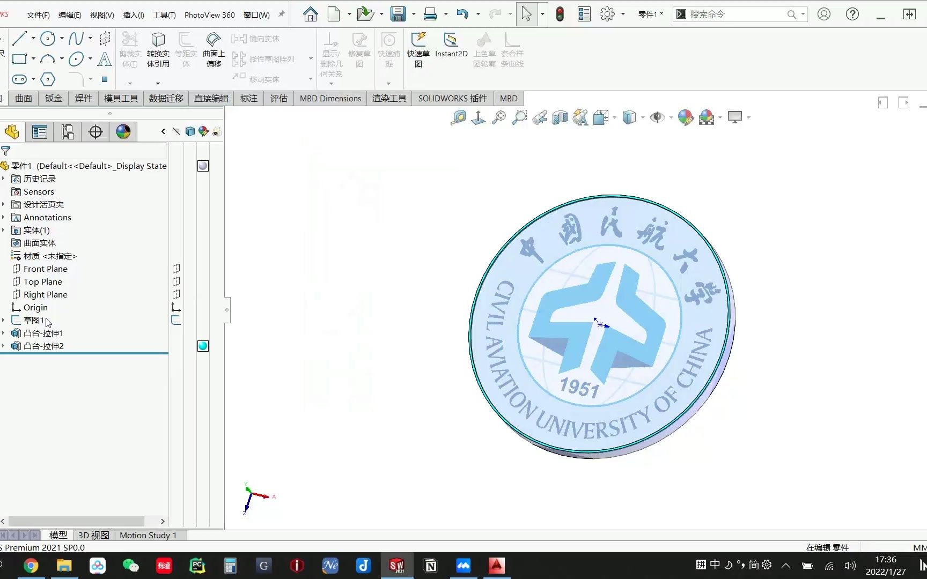The width and height of the screenshot is (927, 579).
Task: Toggle Right Plane visibility icon
Action: (x=176, y=294)
